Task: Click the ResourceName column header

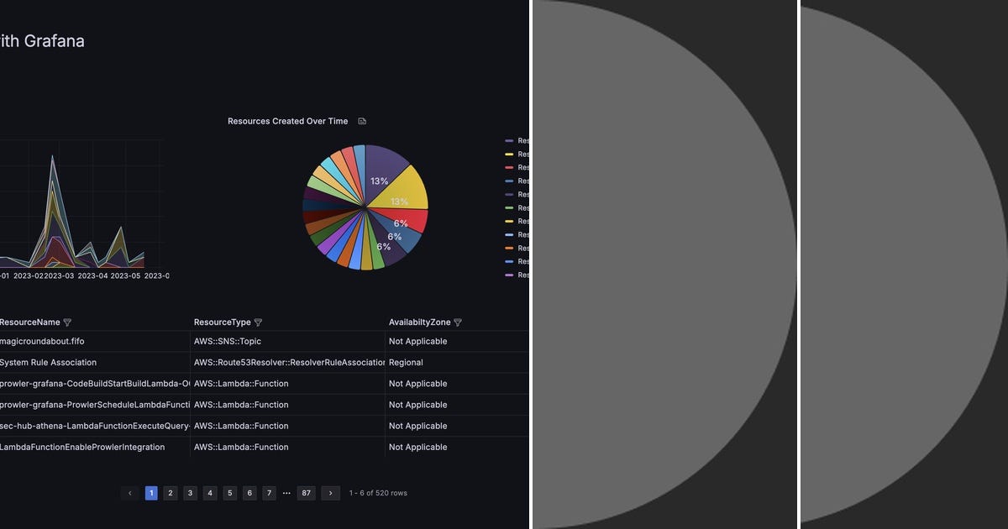Action: click(x=29, y=322)
